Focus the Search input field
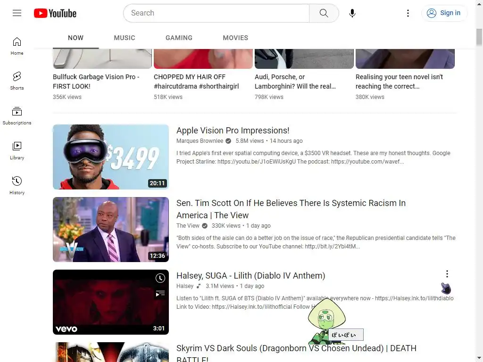 pos(216,13)
